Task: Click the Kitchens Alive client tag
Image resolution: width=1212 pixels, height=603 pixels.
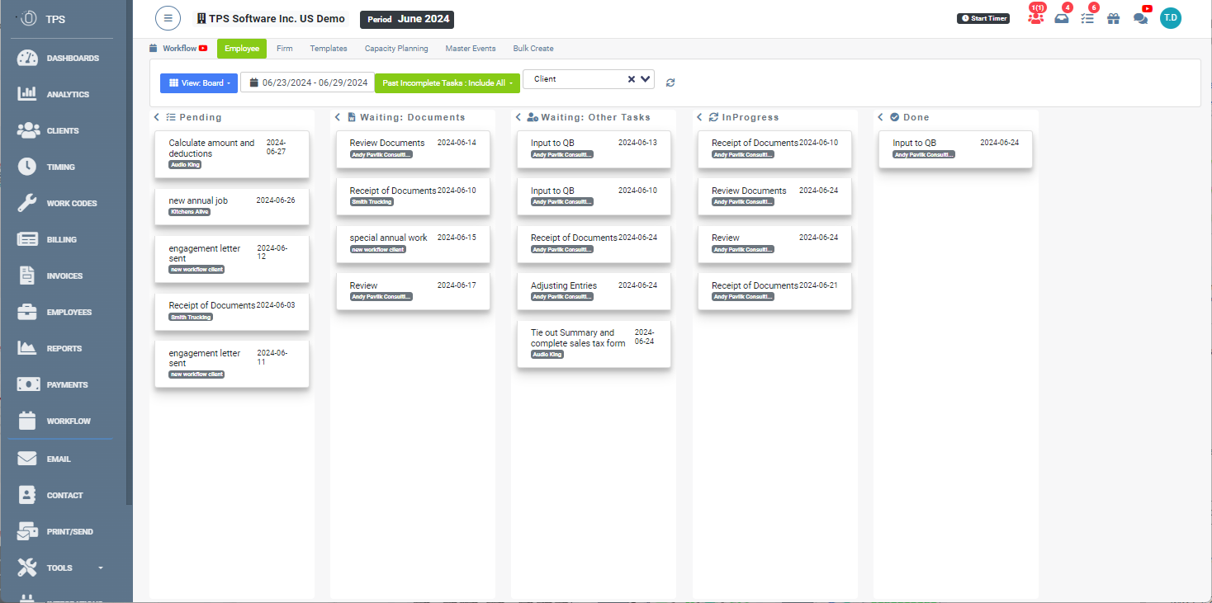Action: pyautogui.click(x=190, y=212)
